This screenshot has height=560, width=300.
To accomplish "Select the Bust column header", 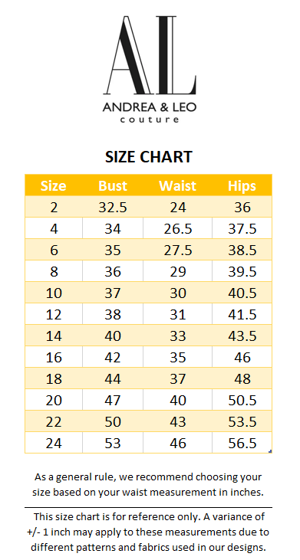I will [113, 185].
